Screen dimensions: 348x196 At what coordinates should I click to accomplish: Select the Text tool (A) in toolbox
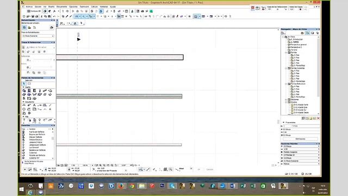pos(34,105)
